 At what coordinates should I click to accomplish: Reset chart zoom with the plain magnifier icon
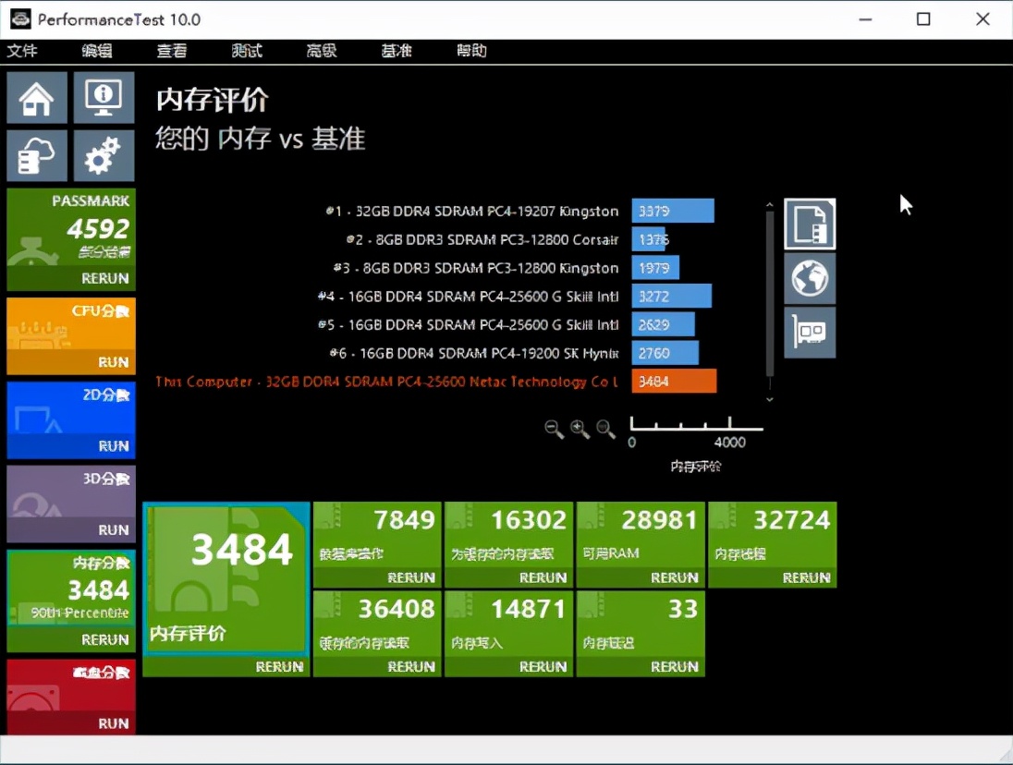point(605,428)
